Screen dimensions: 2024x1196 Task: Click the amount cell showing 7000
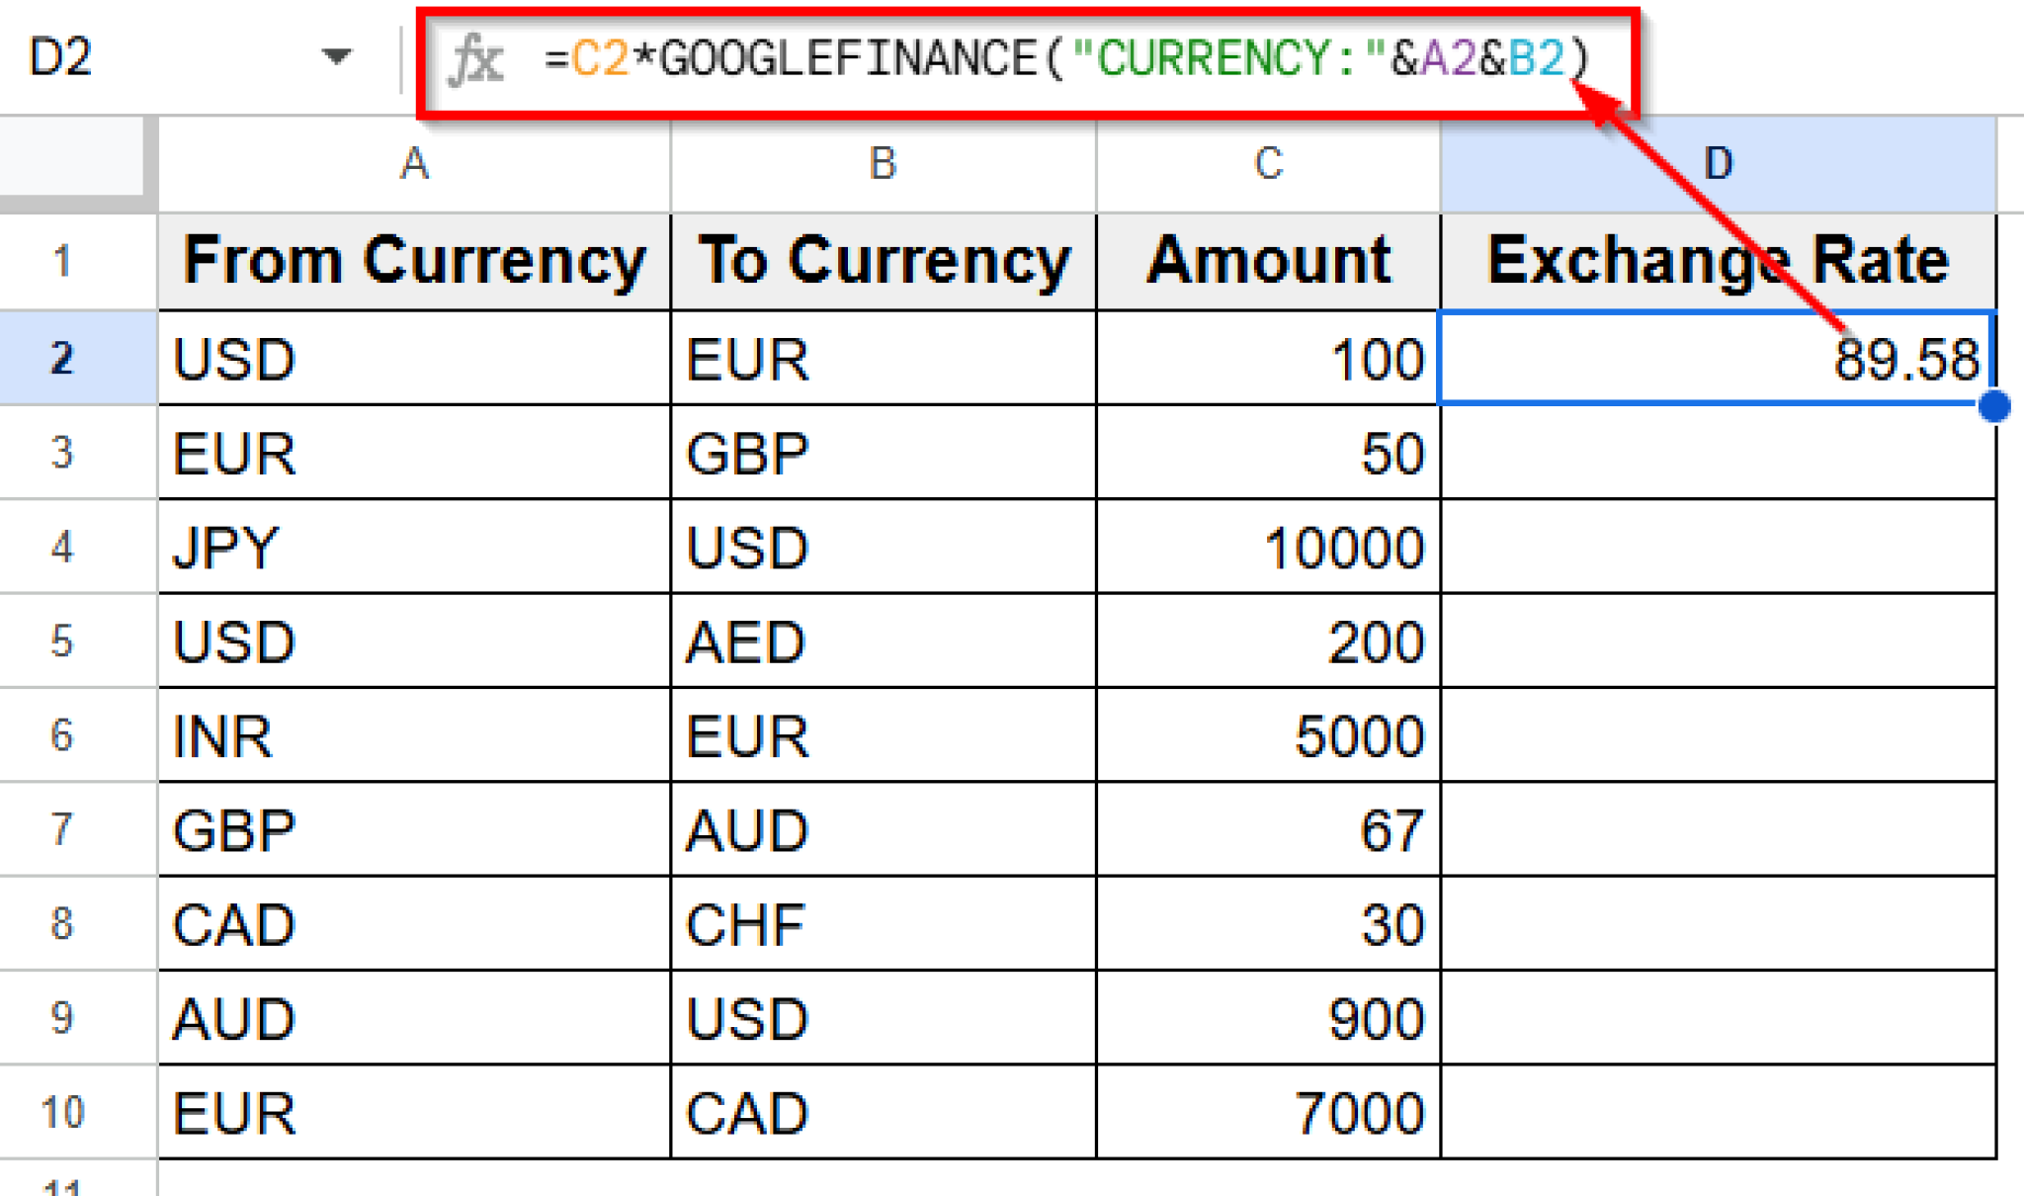[1268, 1112]
